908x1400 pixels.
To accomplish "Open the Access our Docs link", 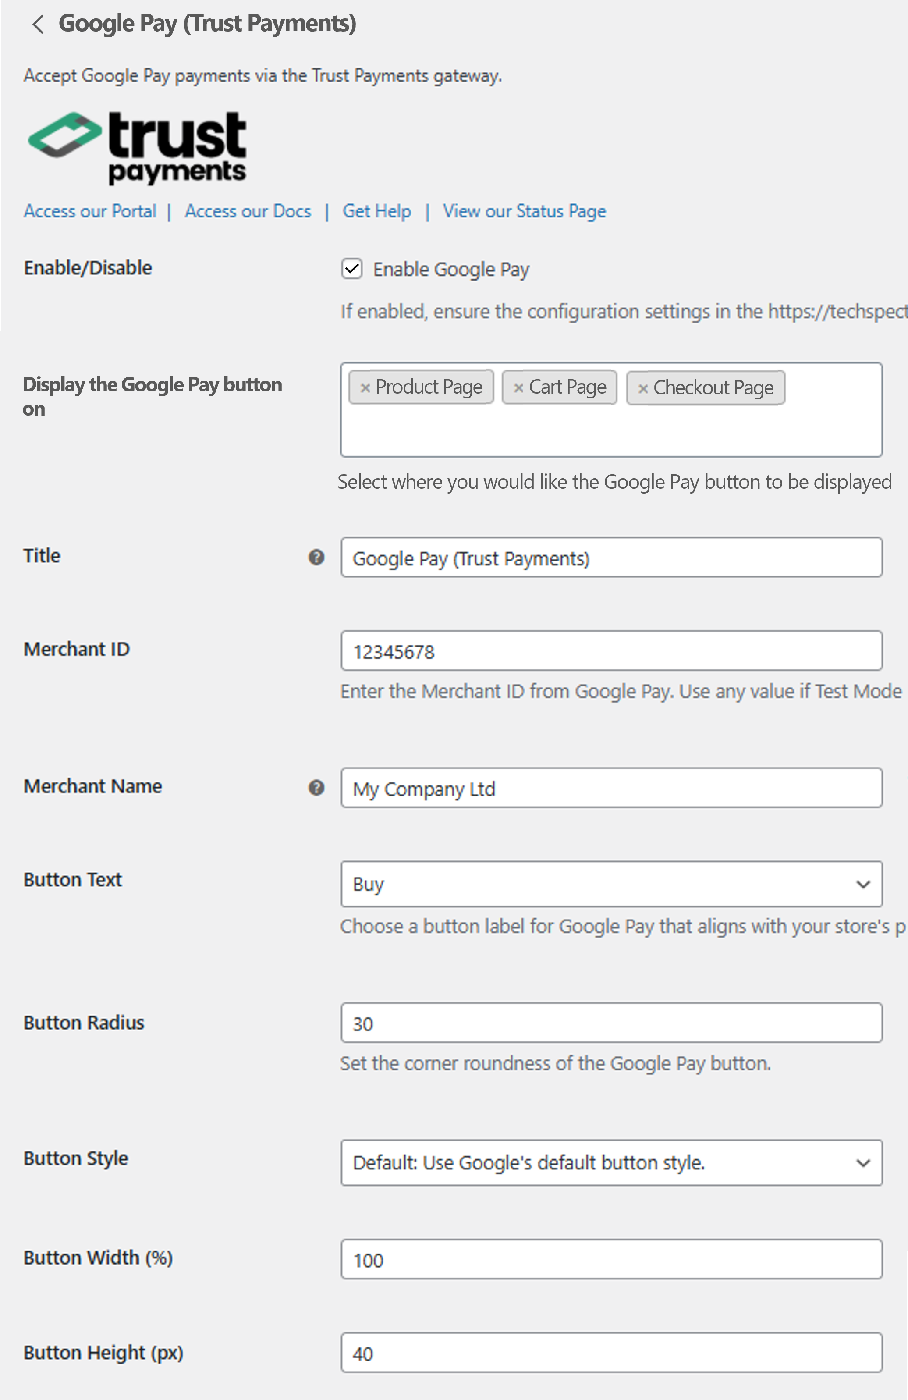I will click(248, 211).
